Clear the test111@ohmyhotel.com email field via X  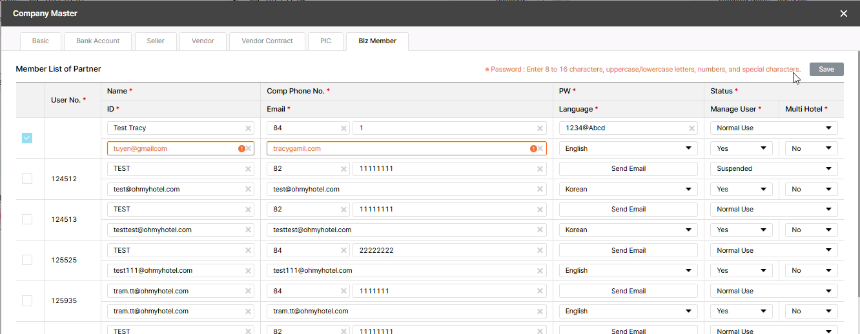point(540,271)
